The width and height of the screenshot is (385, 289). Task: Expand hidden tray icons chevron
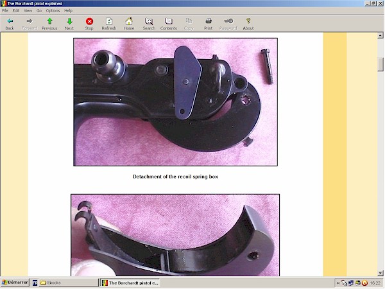pos(338,283)
